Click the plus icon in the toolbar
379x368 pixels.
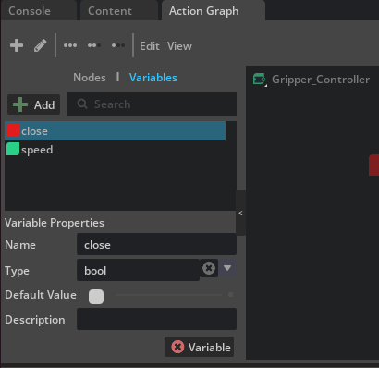[x=17, y=45]
